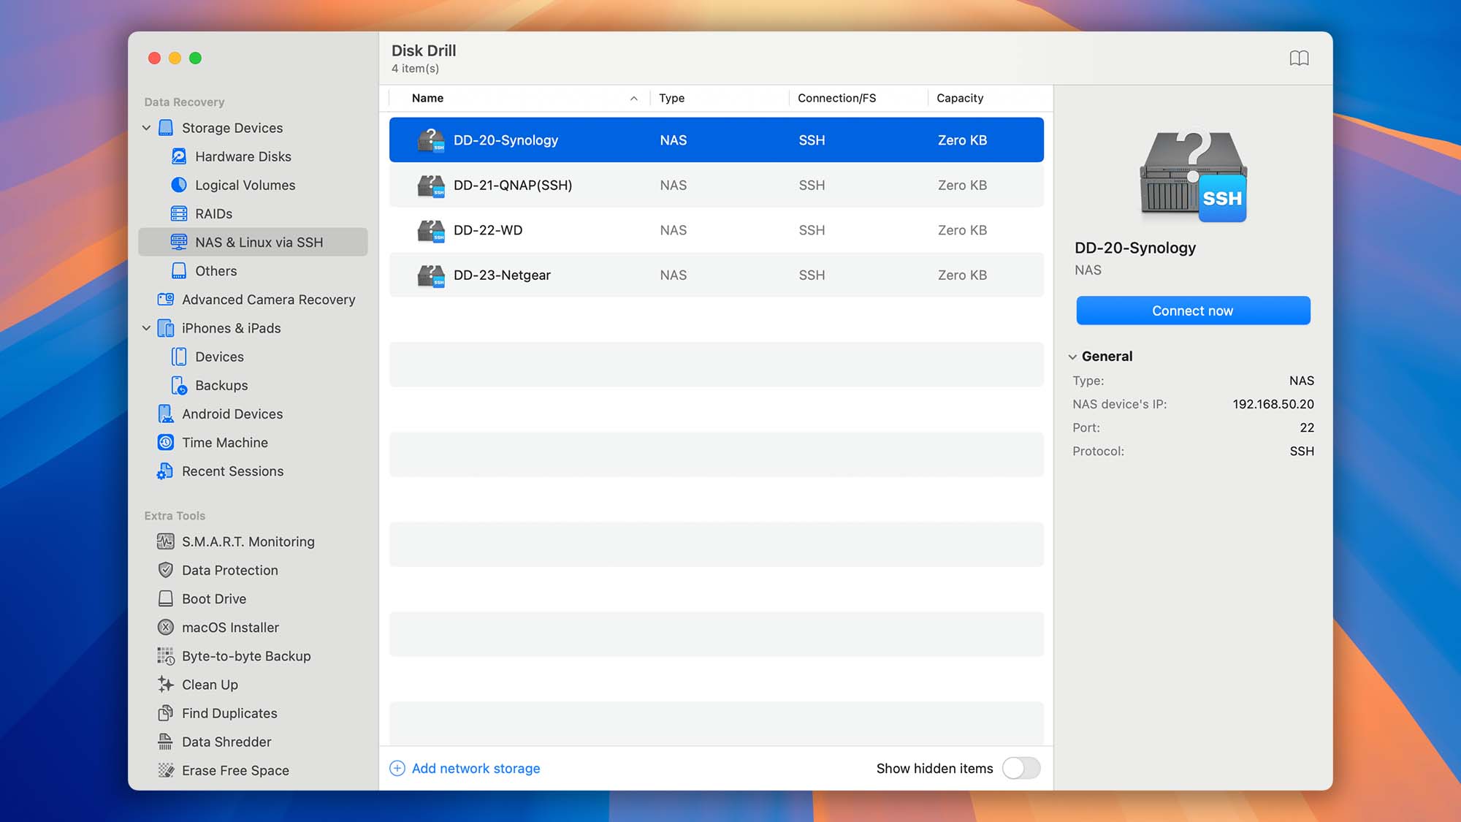Select the DD-23-Netgear row name
The width and height of the screenshot is (1461, 822).
click(502, 275)
